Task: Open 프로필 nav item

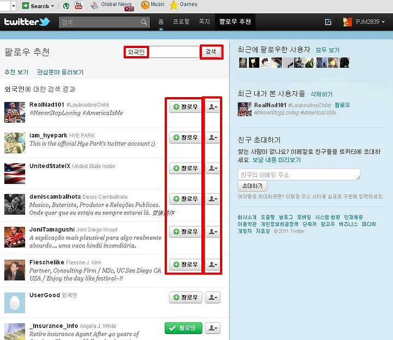Action: pos(181,22)
